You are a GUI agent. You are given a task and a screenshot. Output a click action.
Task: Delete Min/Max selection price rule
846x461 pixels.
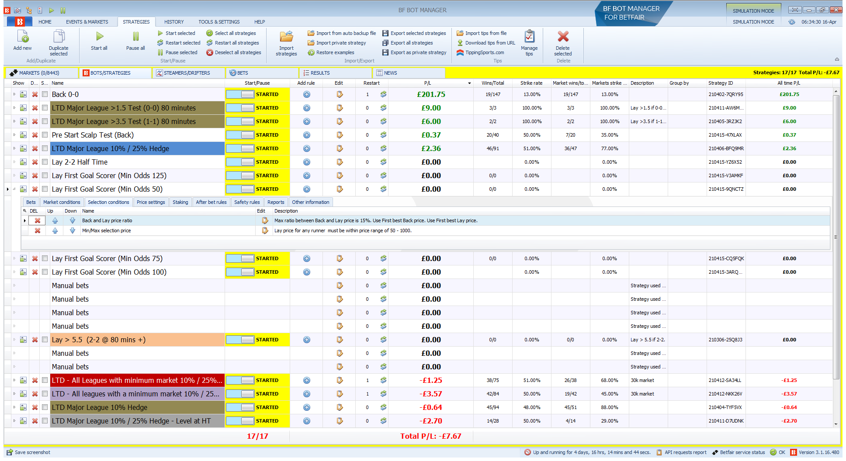pos(38,230)
